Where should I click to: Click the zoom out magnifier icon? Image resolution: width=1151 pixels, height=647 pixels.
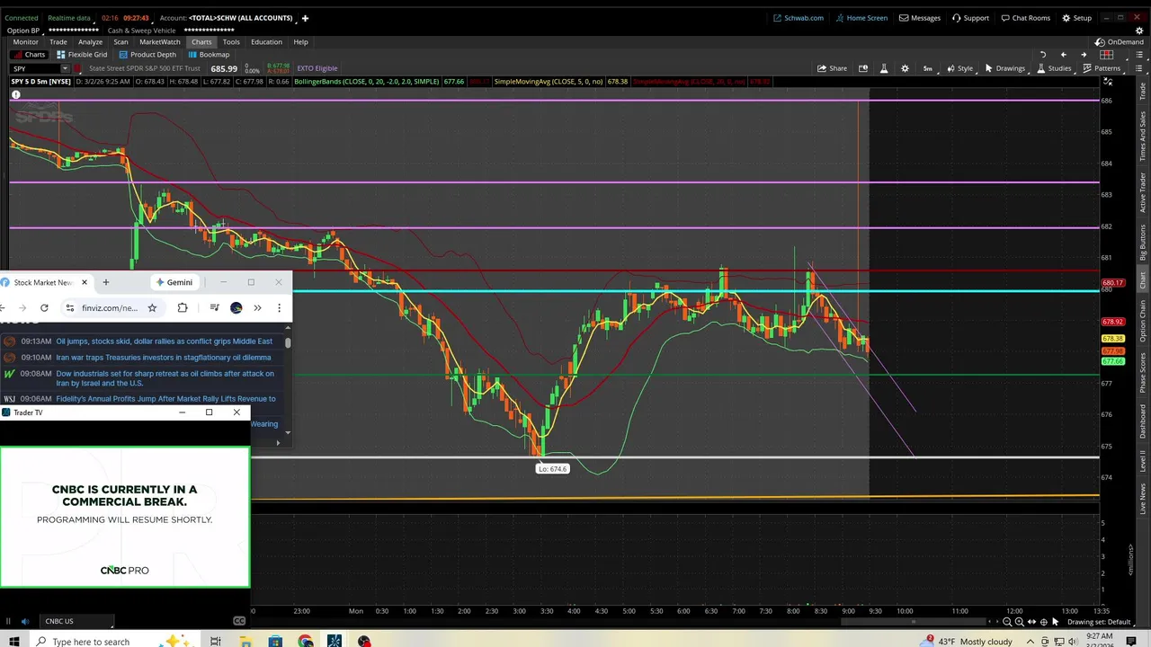coord(1007,622)
